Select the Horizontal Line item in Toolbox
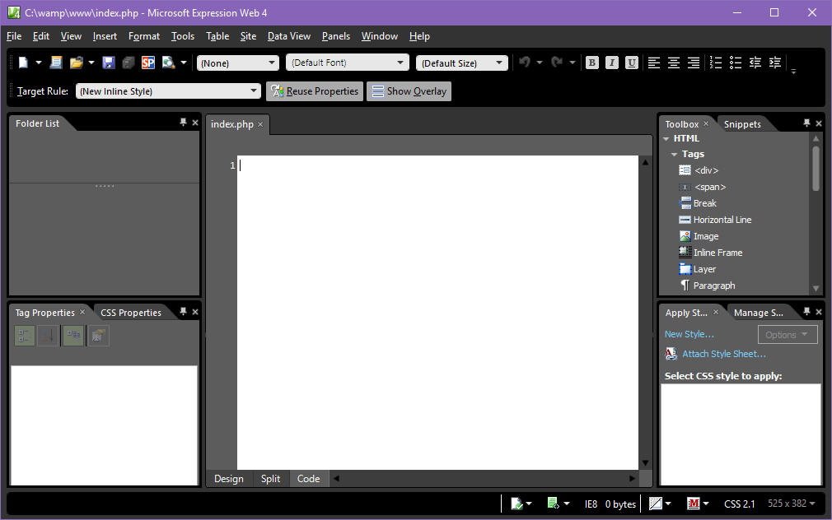This screenshot has height=520, width=832. coord(722,220)
